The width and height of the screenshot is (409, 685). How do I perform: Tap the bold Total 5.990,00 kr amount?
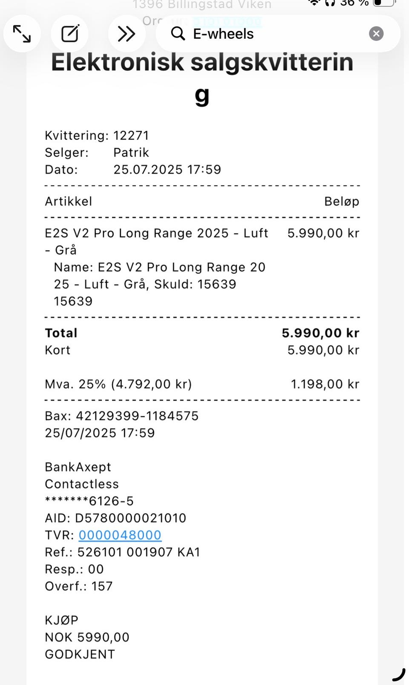pyautogui.click(x=320, y=333)
